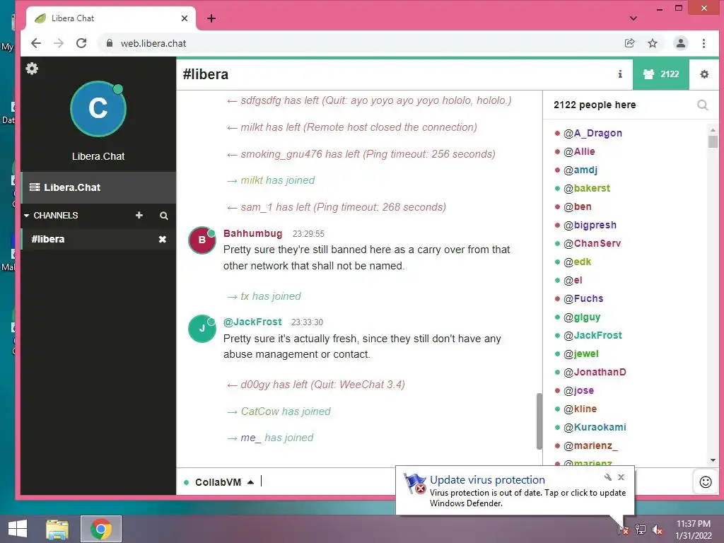Click JackFrost's avatar in the chat
The height and width of the screenshot is (543, 724).
(x=202, y=329)
